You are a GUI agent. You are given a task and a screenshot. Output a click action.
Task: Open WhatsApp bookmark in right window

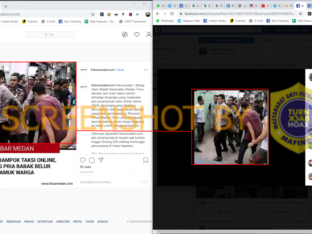(165, 21)
